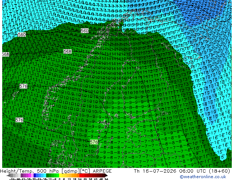234x180 pixels.
Task: Click the '500 hPa' level text
Action: coord(48,171)
